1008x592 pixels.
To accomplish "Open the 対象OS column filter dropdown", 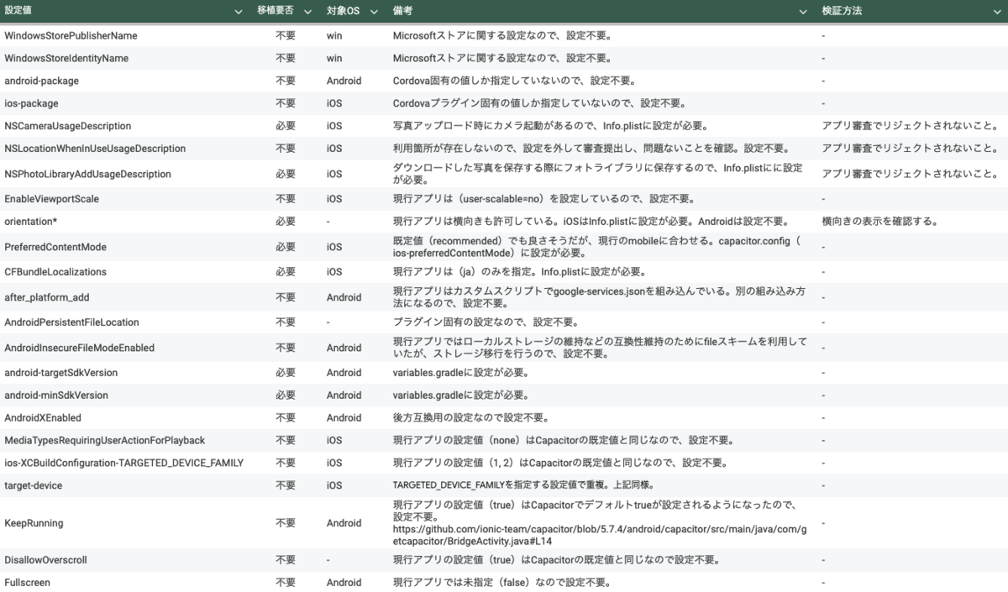I will [x=375, y=12].
